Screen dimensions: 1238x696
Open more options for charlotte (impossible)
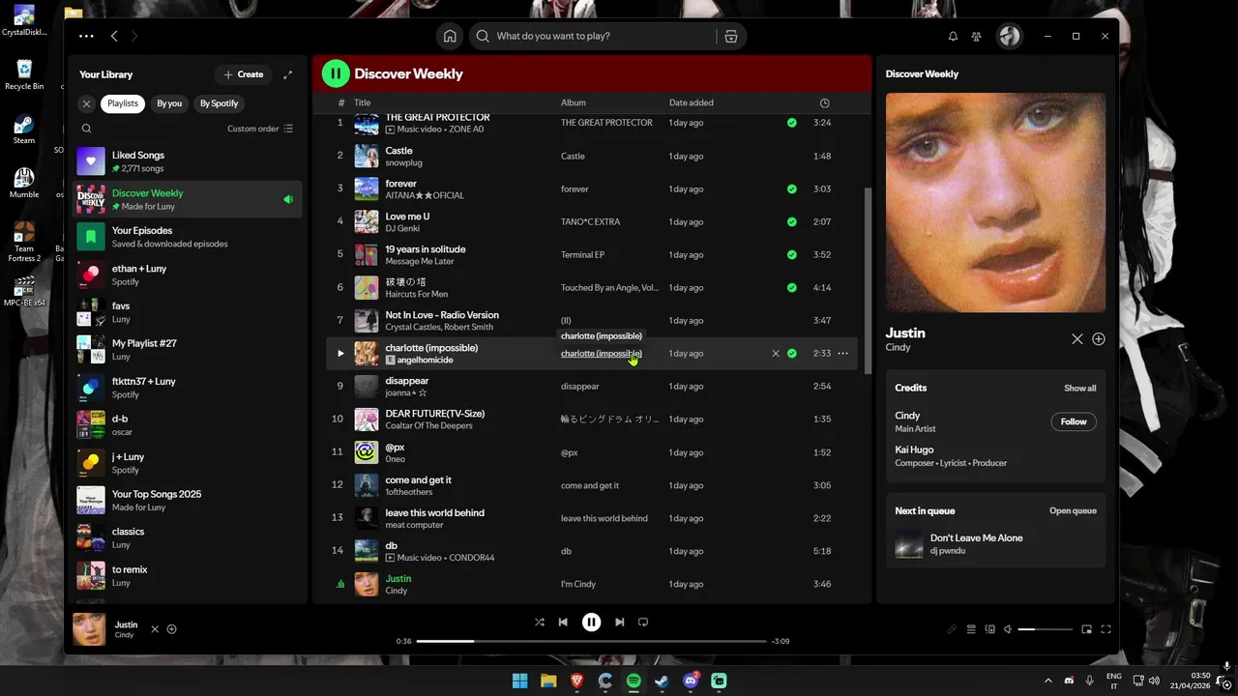(x=842, y=354)
